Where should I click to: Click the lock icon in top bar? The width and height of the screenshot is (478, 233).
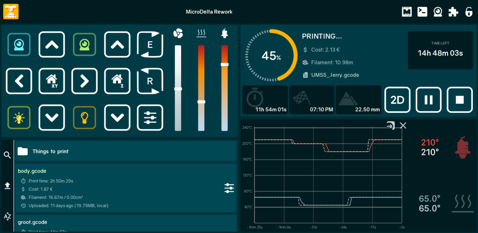(x=468, y=12)
